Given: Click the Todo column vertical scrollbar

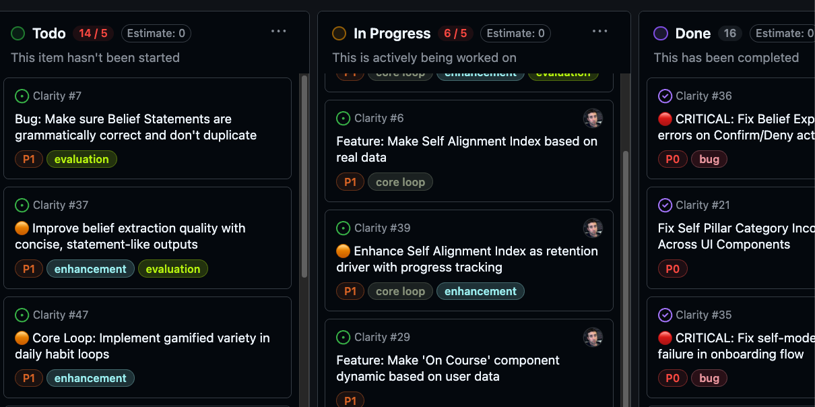Looking at the screenshot, I should (304, 175).
